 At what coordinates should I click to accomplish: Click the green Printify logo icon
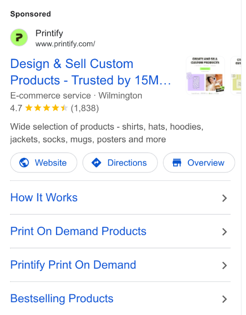click(x=19, y=37)
